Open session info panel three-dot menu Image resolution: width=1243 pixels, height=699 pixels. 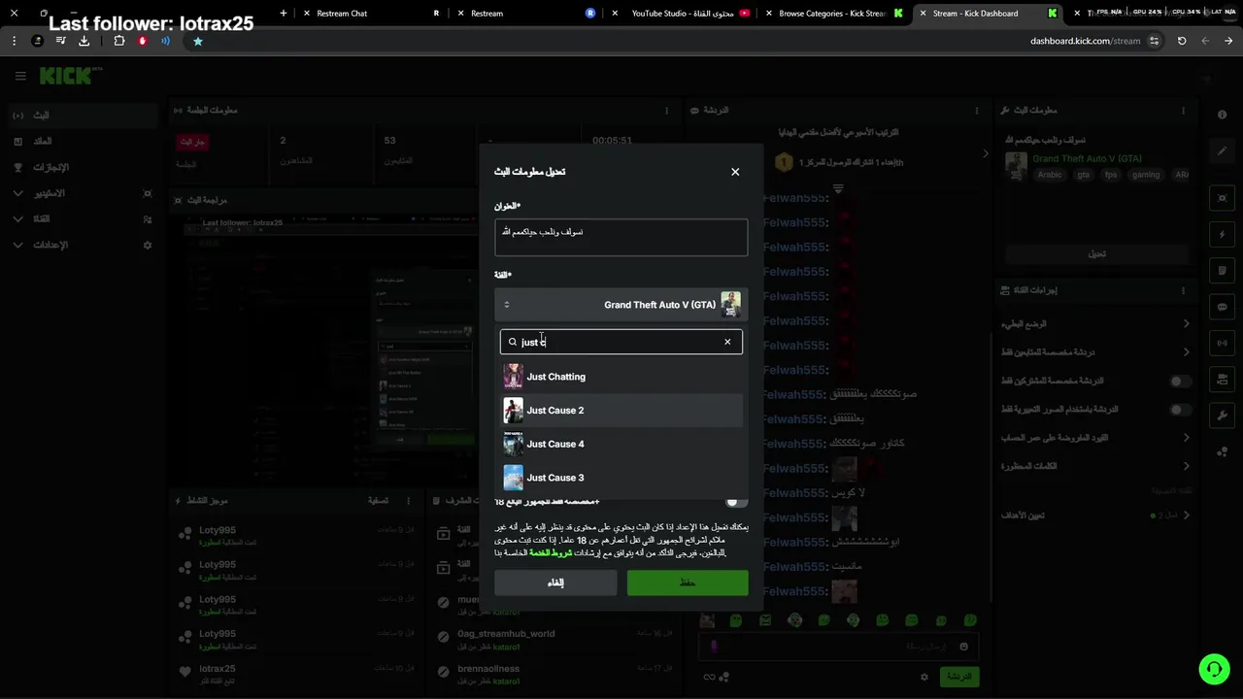tap(666, 111)
